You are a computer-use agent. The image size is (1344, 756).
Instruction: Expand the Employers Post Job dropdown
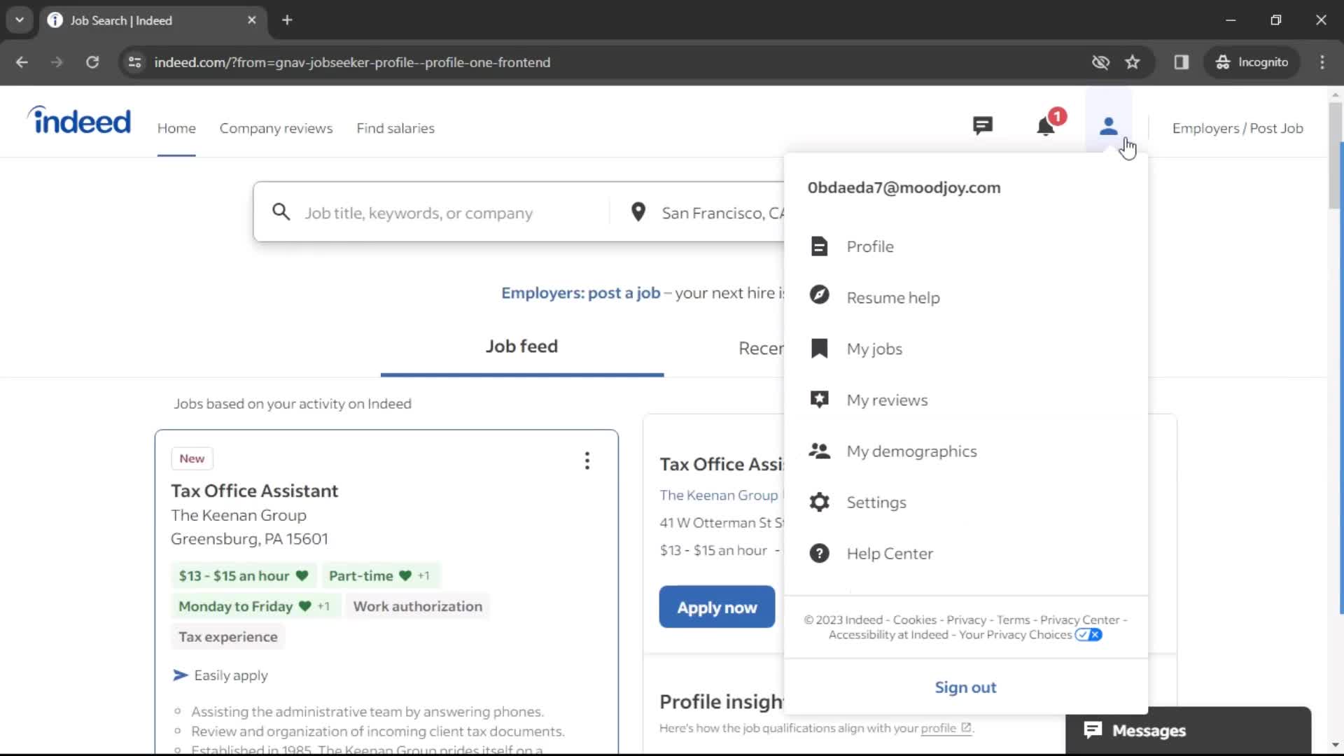[1238, 128]
